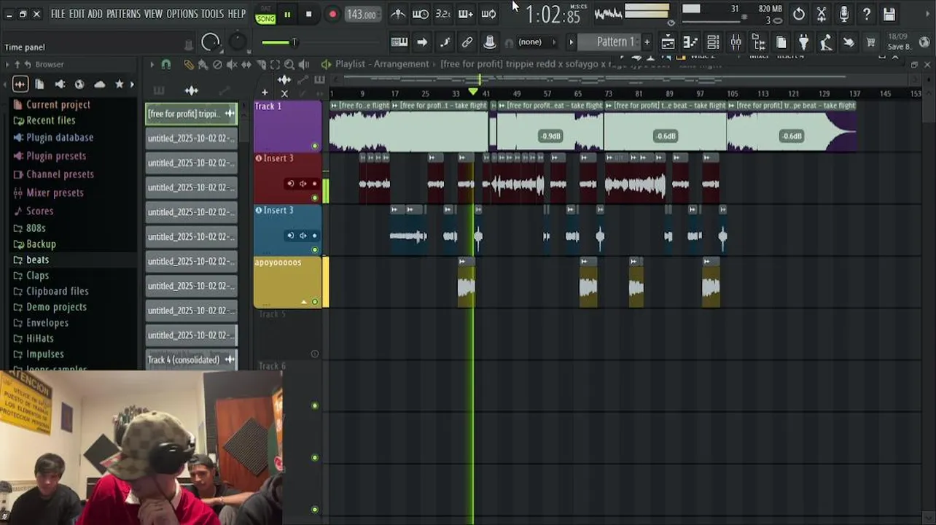Select the playlist paint brush tool
Screen dimensions: 936x525
(x=203, y=65)
